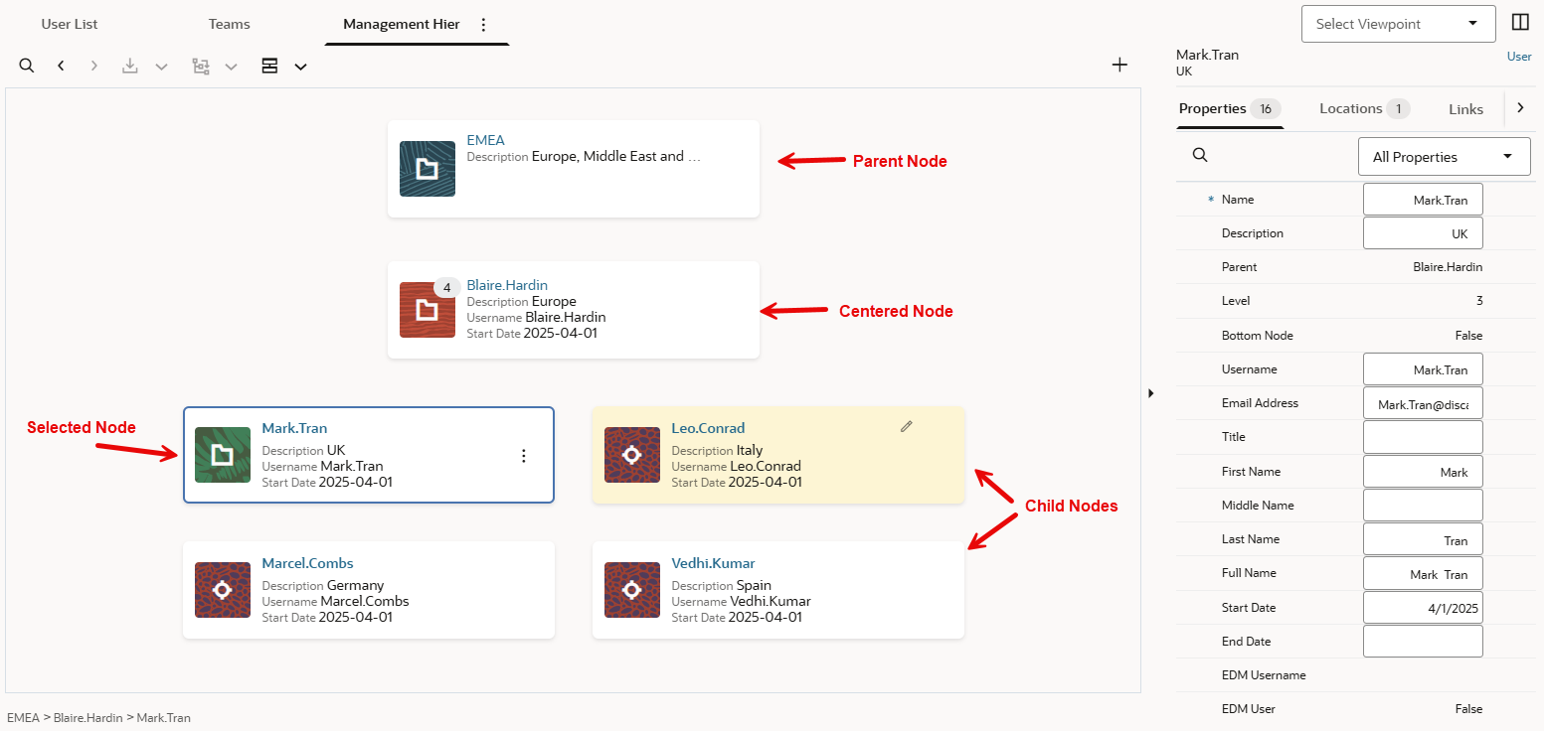Show more tabs with right chevron
Image resolution: width=1544 pixels, height=731 pixels.
click(1520, 107)
